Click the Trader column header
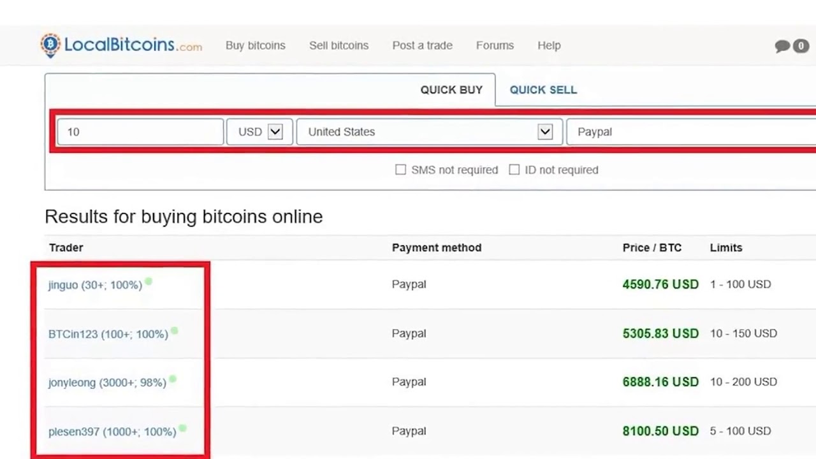This screenshot has width=816, height=459. [66, 247]
